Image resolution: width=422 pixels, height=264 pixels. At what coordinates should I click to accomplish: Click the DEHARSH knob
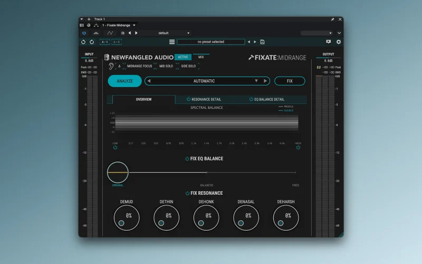pyautogui.click(x=286, y=218)
